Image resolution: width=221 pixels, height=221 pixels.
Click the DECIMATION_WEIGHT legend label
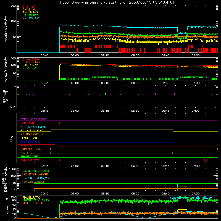[35, 174]
